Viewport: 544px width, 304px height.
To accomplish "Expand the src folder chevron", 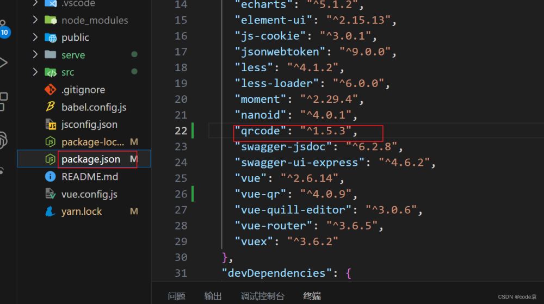I will tap(35, 72).
